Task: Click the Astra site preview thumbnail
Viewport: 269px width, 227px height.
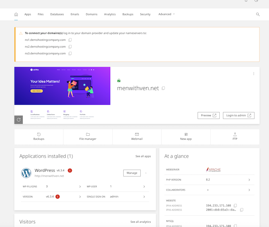Action: tap(62, 86)
